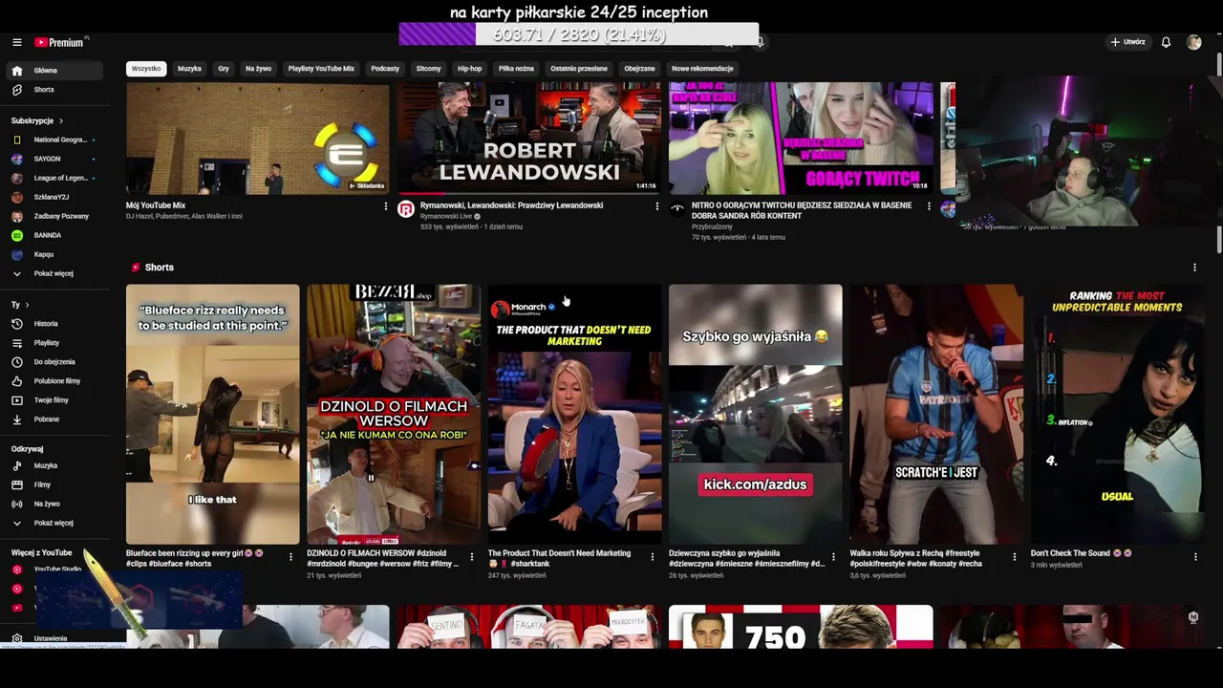The height and width of the screenshot is (688, 1223).
Task: Open the notifications bell
Action: coord(1166,42)
